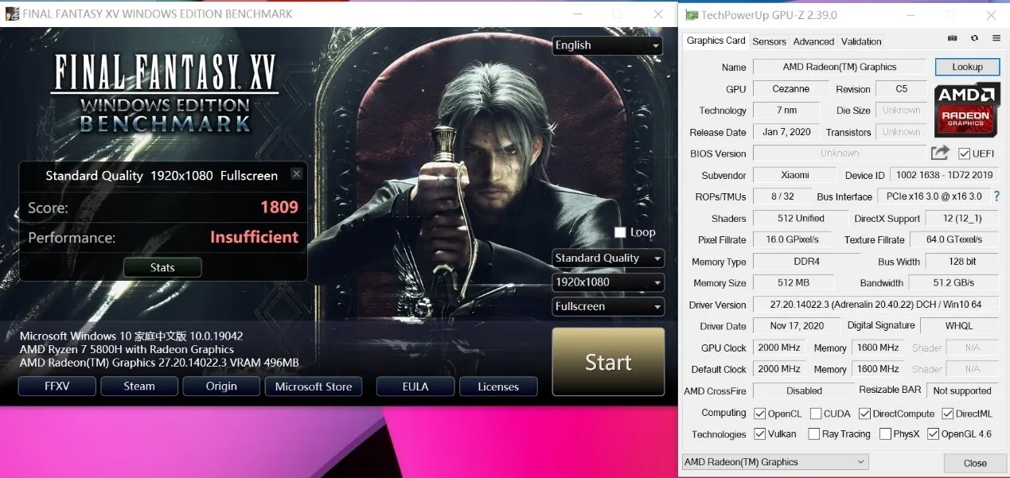Toggle the UEFI checkbox

(964, 154)
